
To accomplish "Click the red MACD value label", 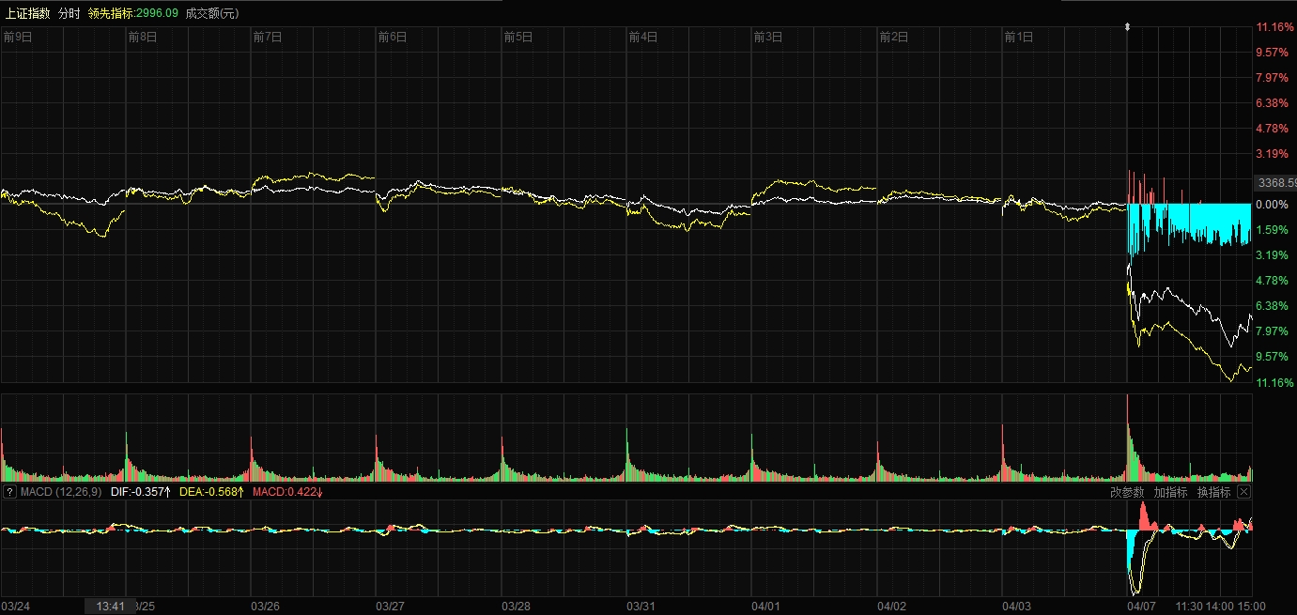I will click(288, 492).
